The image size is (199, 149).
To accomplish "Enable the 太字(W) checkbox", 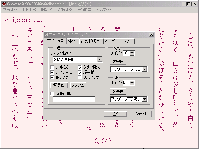I will point(53,67).
